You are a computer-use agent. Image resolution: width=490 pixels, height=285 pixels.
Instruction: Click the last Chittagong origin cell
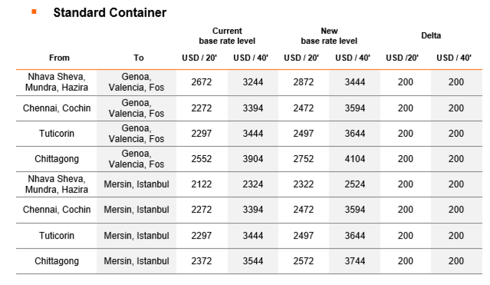point(57,261)
